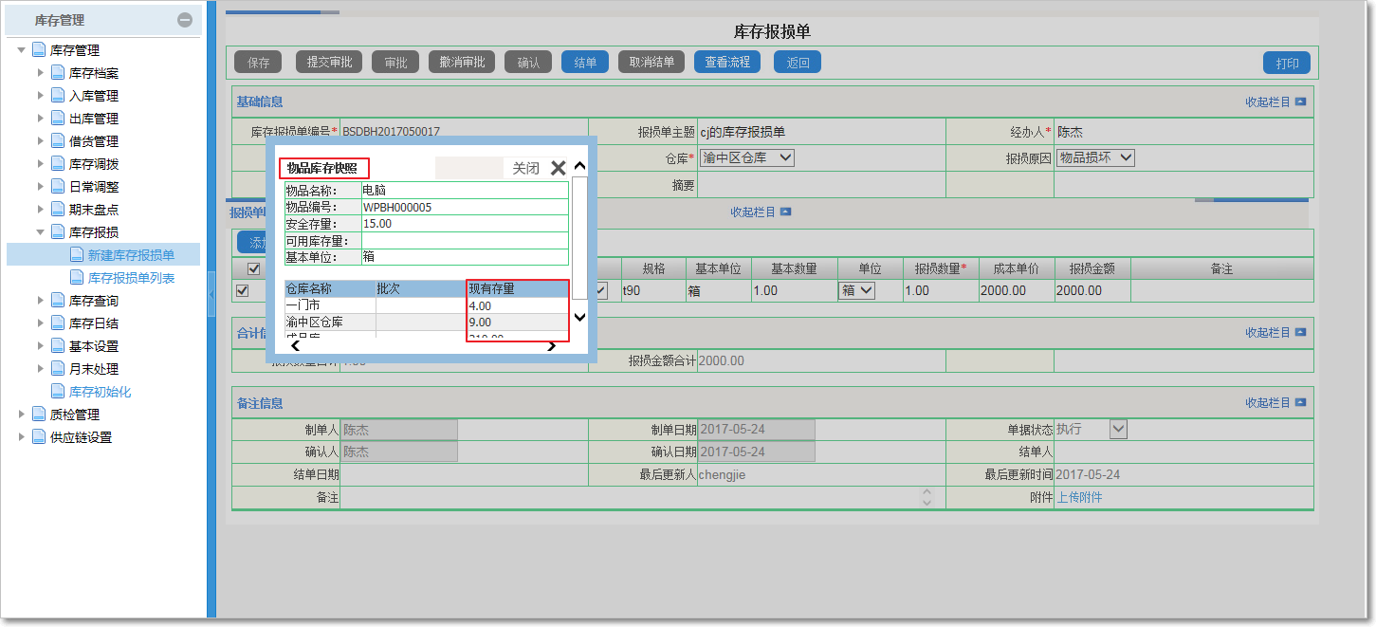1376x627 pixels.
Task: Select 新建库存报损单 menu item
Action: [131, 255]
